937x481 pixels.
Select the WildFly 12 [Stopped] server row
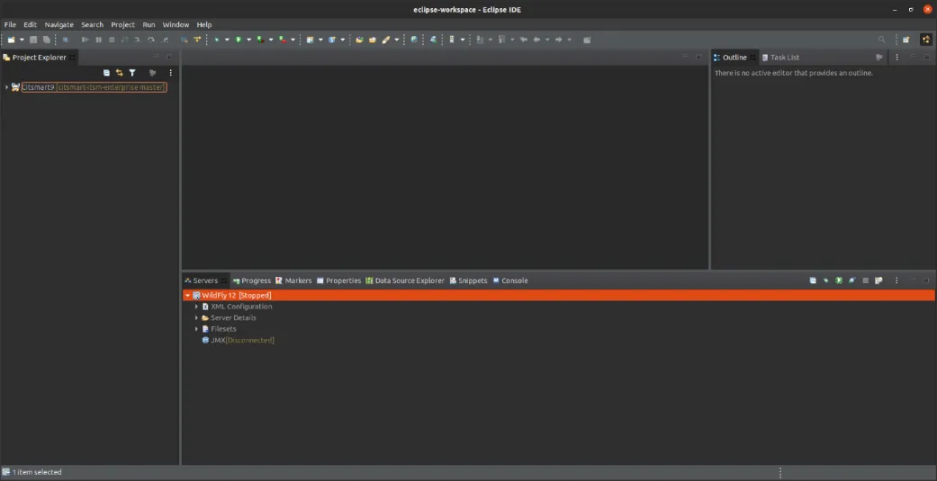click(x=558, y=296)
